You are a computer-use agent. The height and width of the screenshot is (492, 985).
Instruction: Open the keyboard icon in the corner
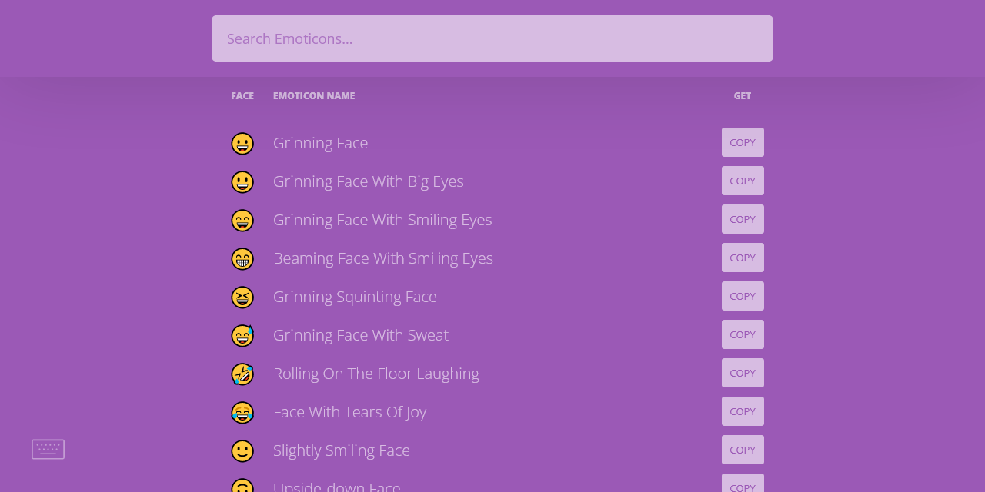click(x=48, y=449)
